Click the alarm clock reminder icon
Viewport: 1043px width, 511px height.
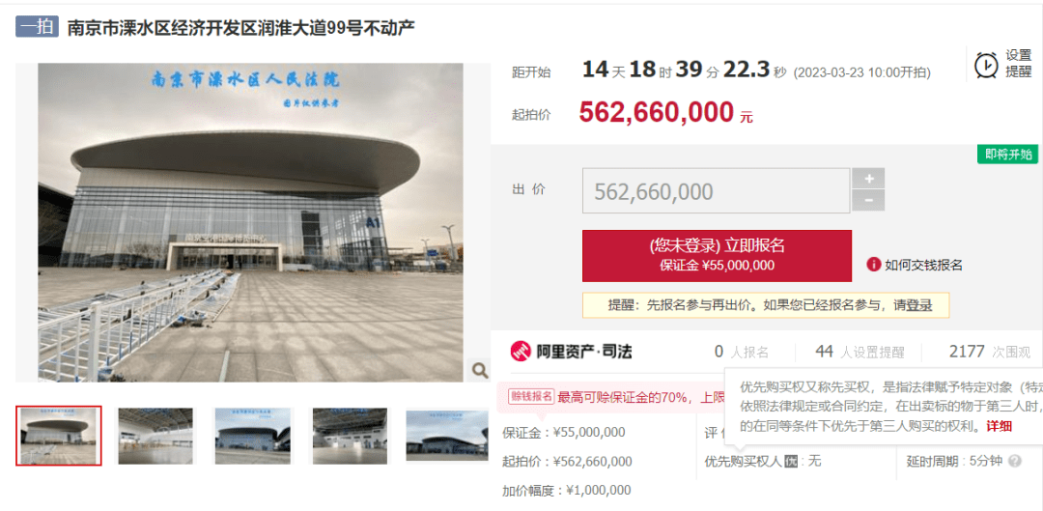pyautogui.click(x=986, y=65)
